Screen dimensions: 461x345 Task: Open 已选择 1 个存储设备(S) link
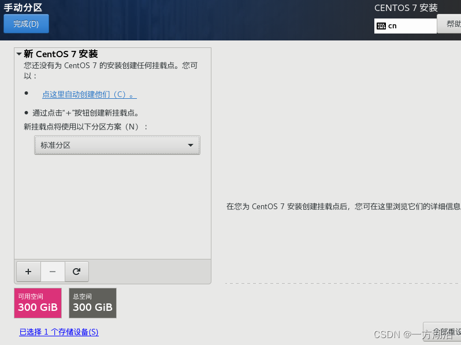pyautogui.click(x=59, y=332)
